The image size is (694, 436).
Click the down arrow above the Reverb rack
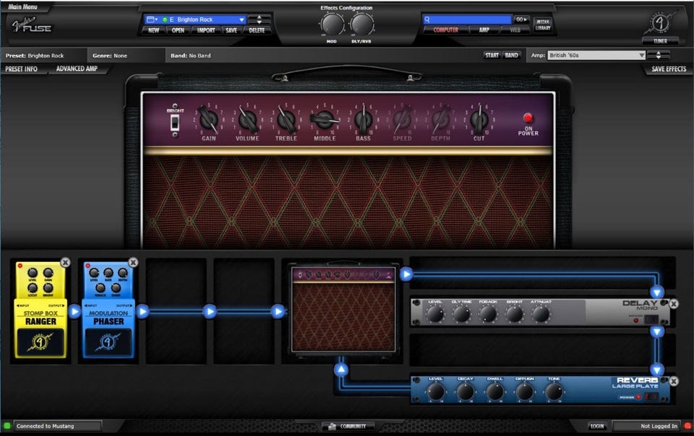point(657,370)
